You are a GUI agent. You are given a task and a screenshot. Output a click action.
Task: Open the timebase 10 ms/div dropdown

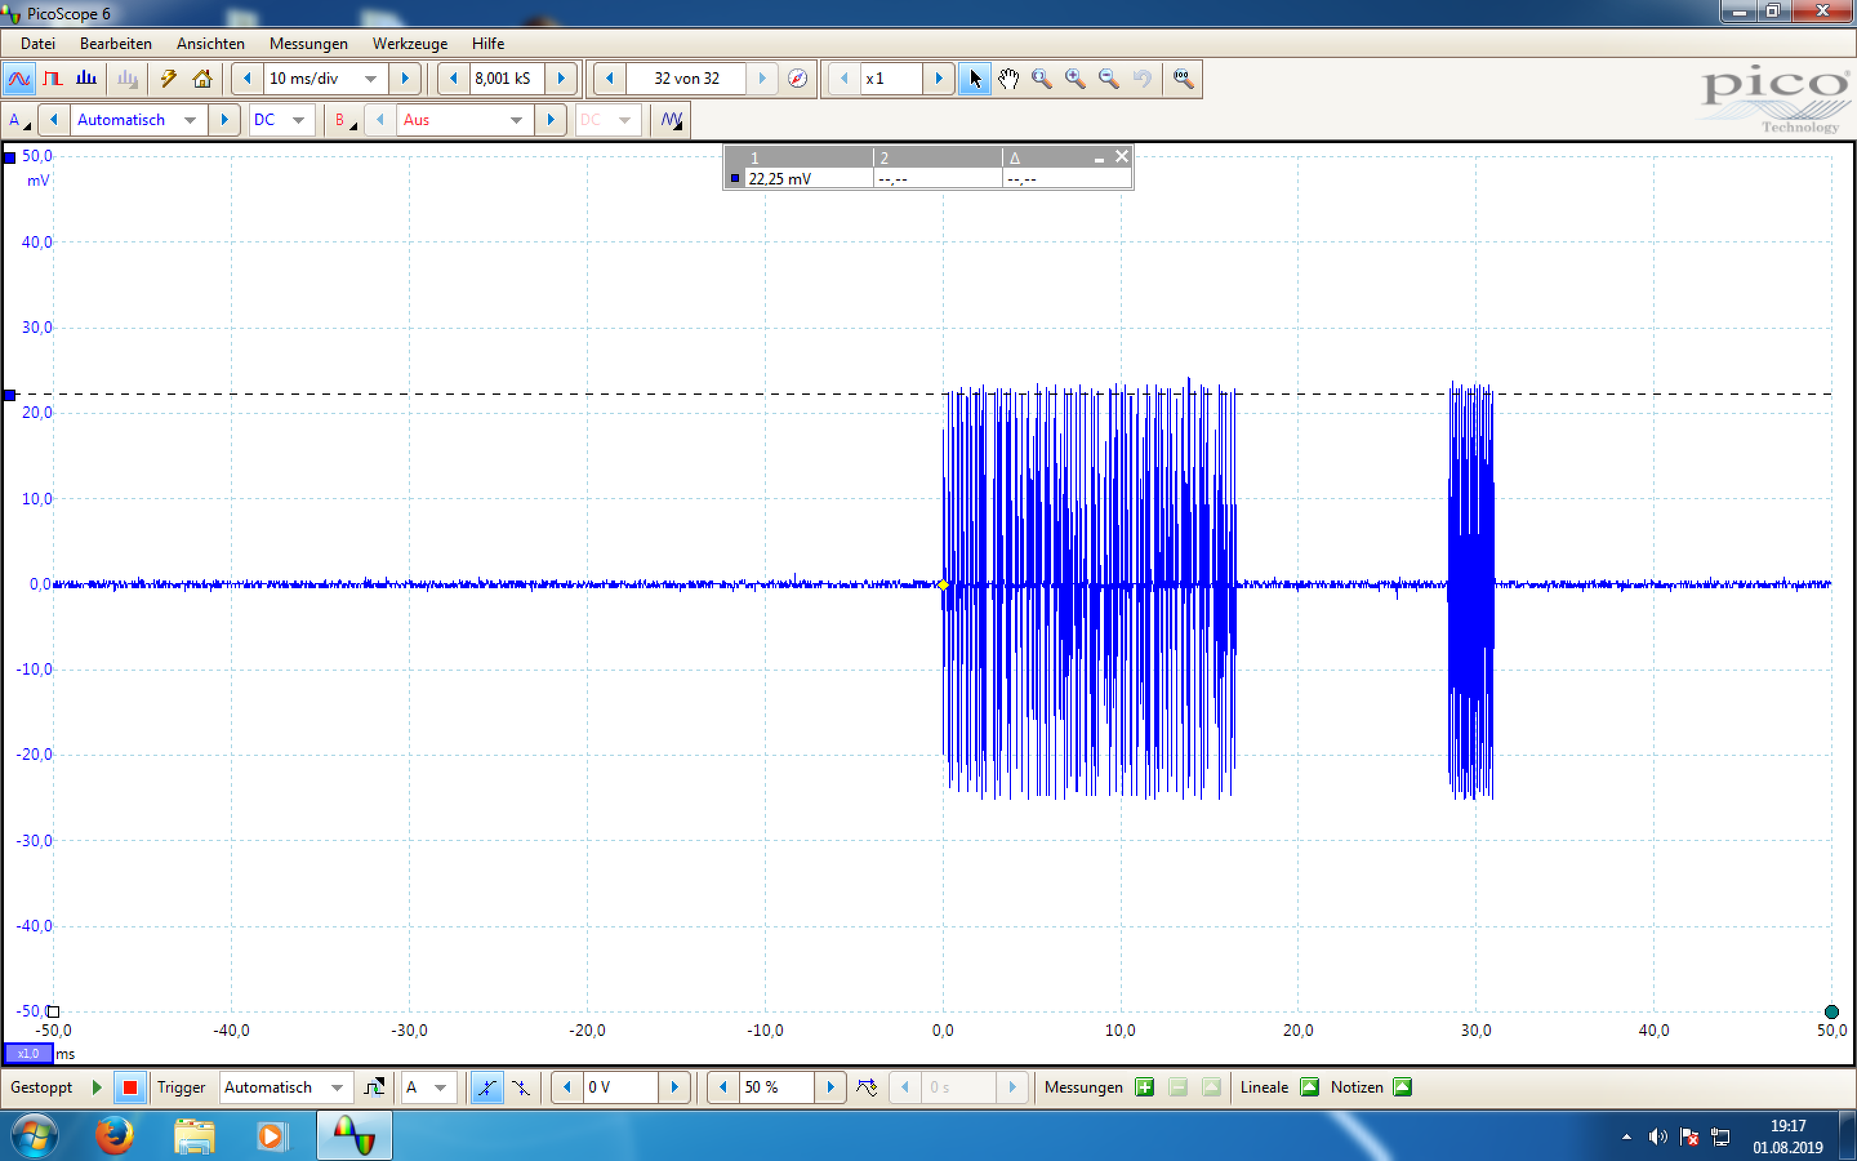pyautogui.click(x=371, y=78)
